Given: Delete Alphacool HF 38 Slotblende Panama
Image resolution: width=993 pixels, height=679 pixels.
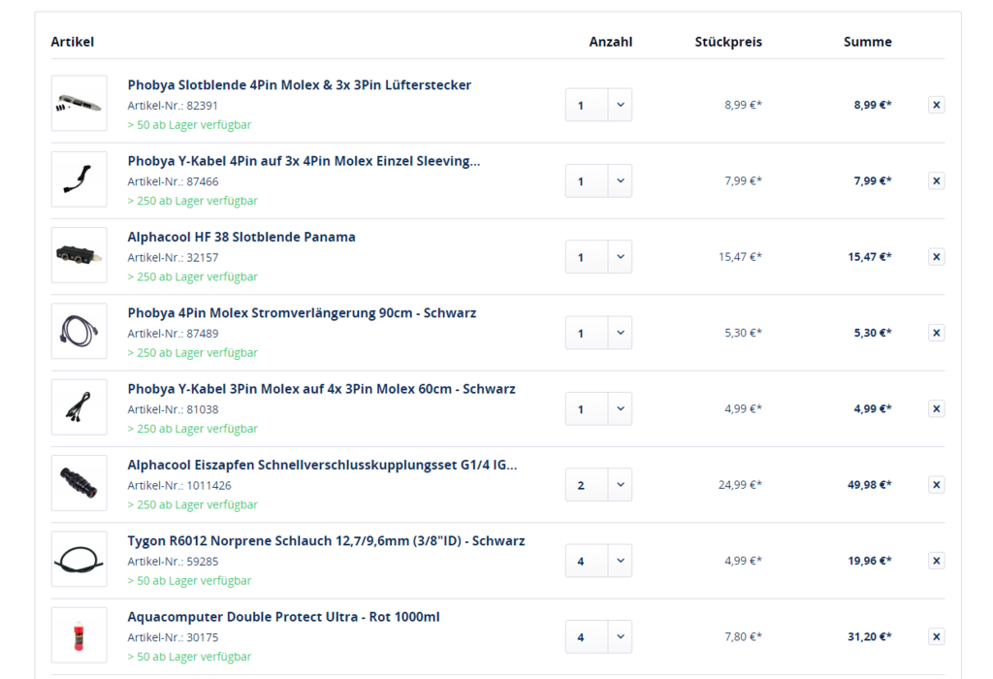Looking at the screenshot, I should click(x=936, y=257).
